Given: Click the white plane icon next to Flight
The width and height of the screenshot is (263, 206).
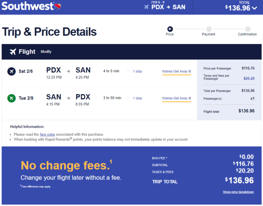Looking at the screenshot, I should click(13, 52).
